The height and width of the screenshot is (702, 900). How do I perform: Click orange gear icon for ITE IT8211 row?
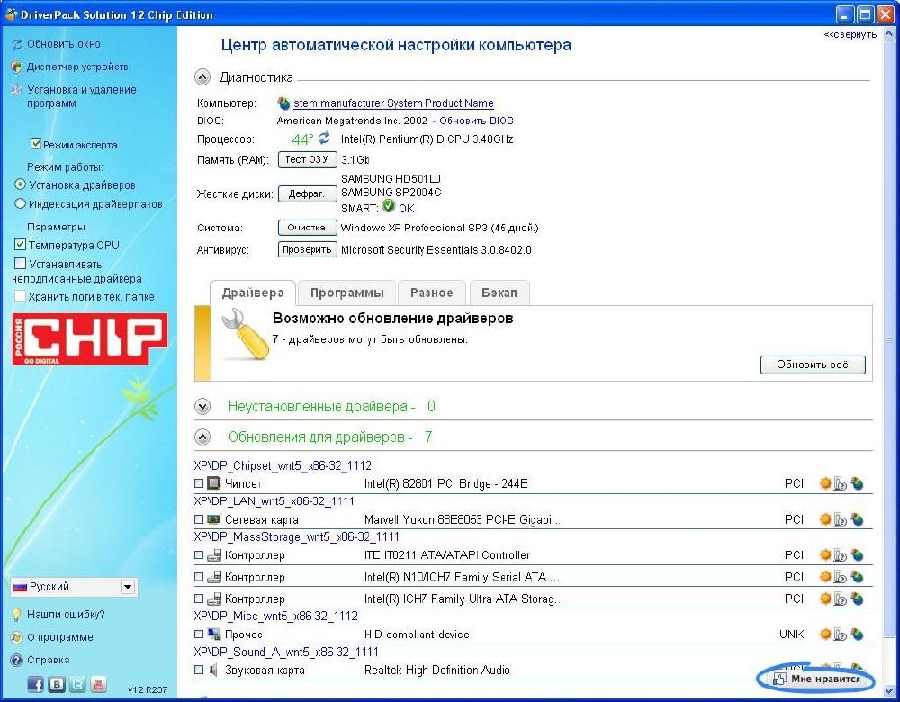point(825,555)
